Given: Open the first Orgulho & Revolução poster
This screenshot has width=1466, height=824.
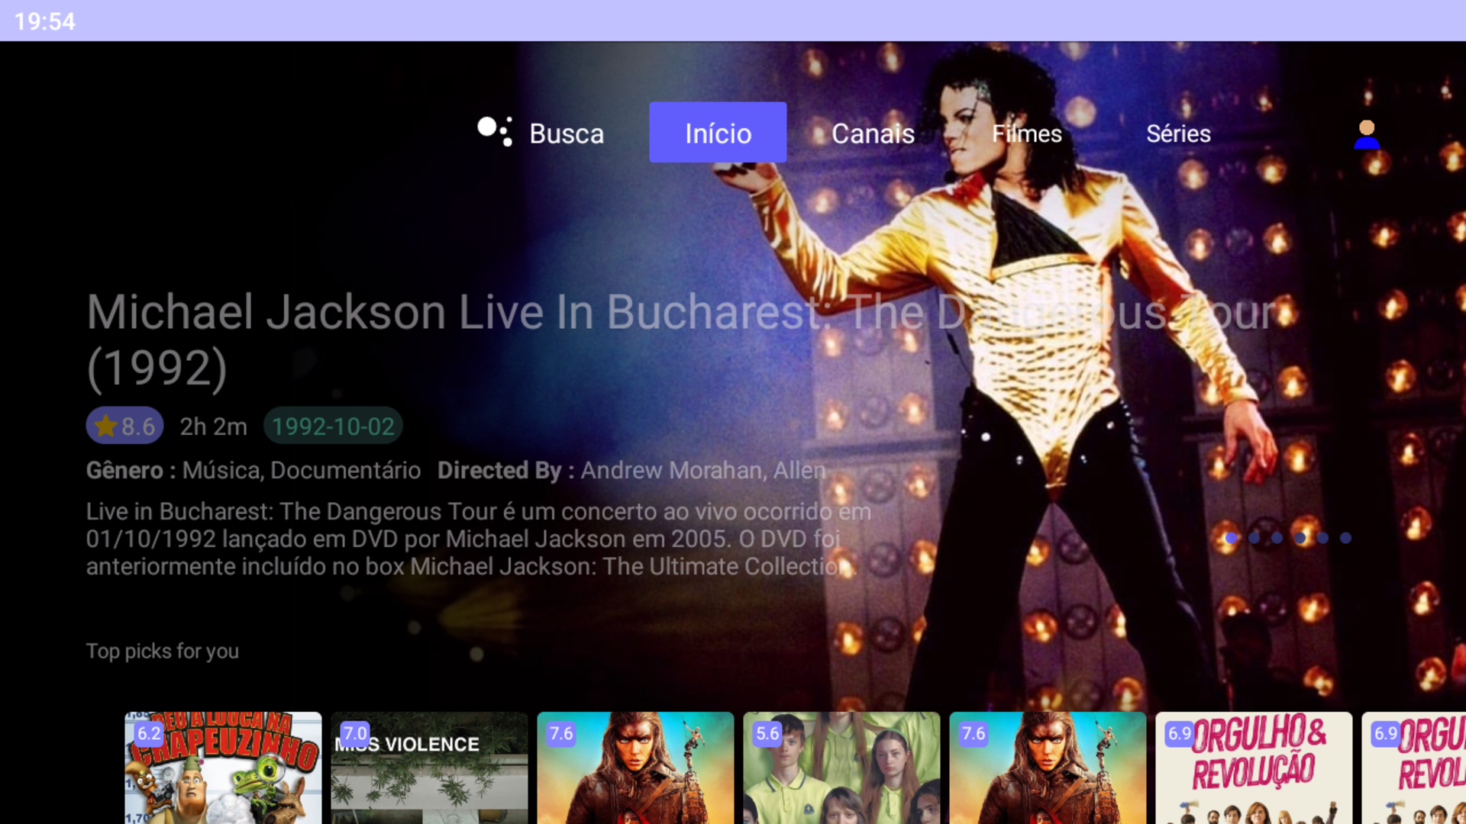Looking at the screenshot, I should click(x=1254, y=771).
